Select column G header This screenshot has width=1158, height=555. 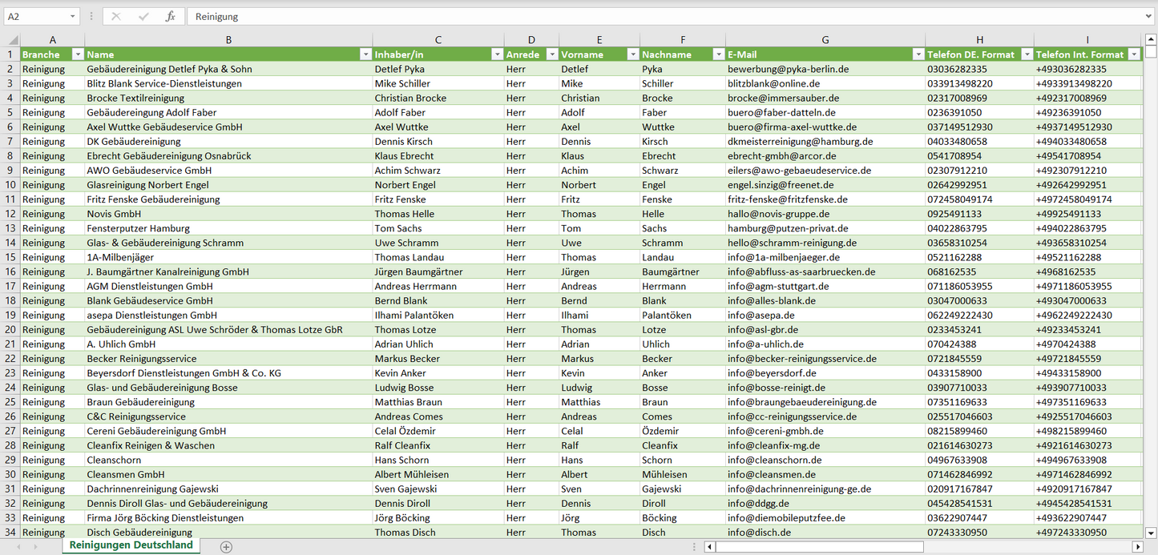pos(825,39)
